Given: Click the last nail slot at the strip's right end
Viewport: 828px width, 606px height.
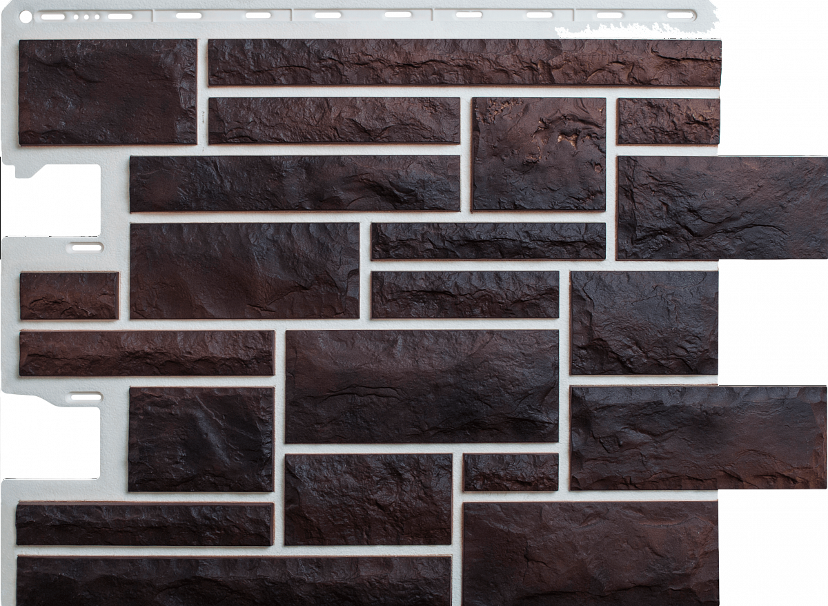Looking at the screenshot, I should [x=680, y=14].
